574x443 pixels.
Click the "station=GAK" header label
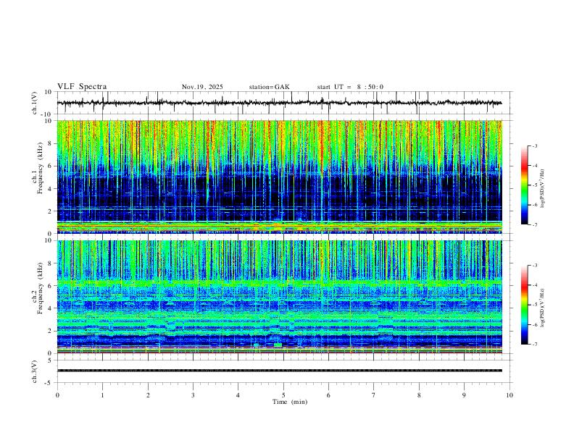(x=269, y=87)
